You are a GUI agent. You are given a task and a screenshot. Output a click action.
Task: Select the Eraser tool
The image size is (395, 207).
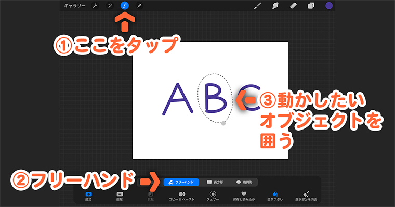pyautogui.click(x=293, y=6)
